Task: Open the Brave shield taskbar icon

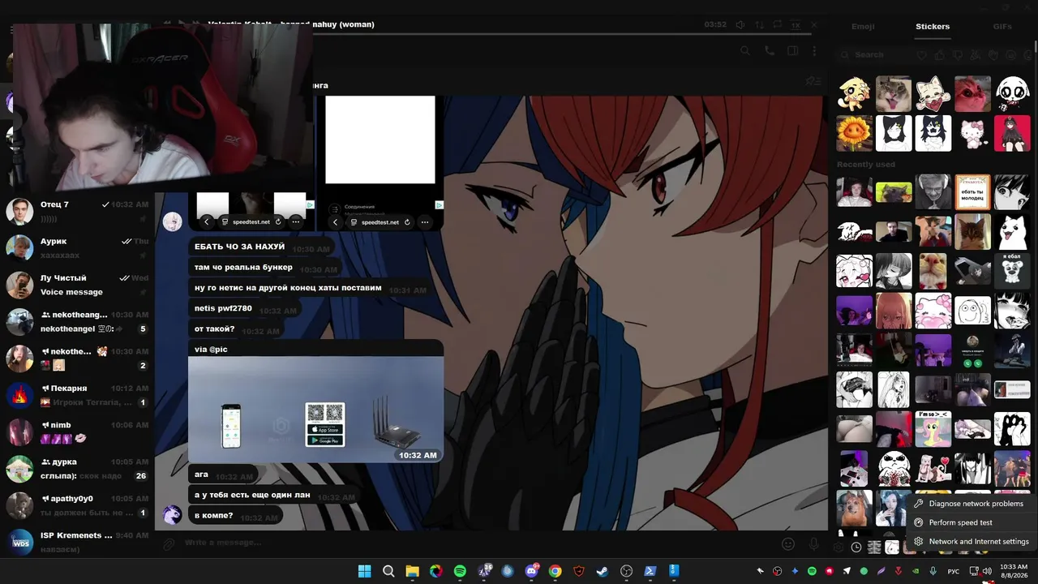Action: (579, 571)
